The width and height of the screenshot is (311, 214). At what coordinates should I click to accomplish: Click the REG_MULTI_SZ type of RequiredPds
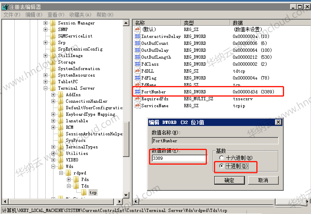point(198,99)
